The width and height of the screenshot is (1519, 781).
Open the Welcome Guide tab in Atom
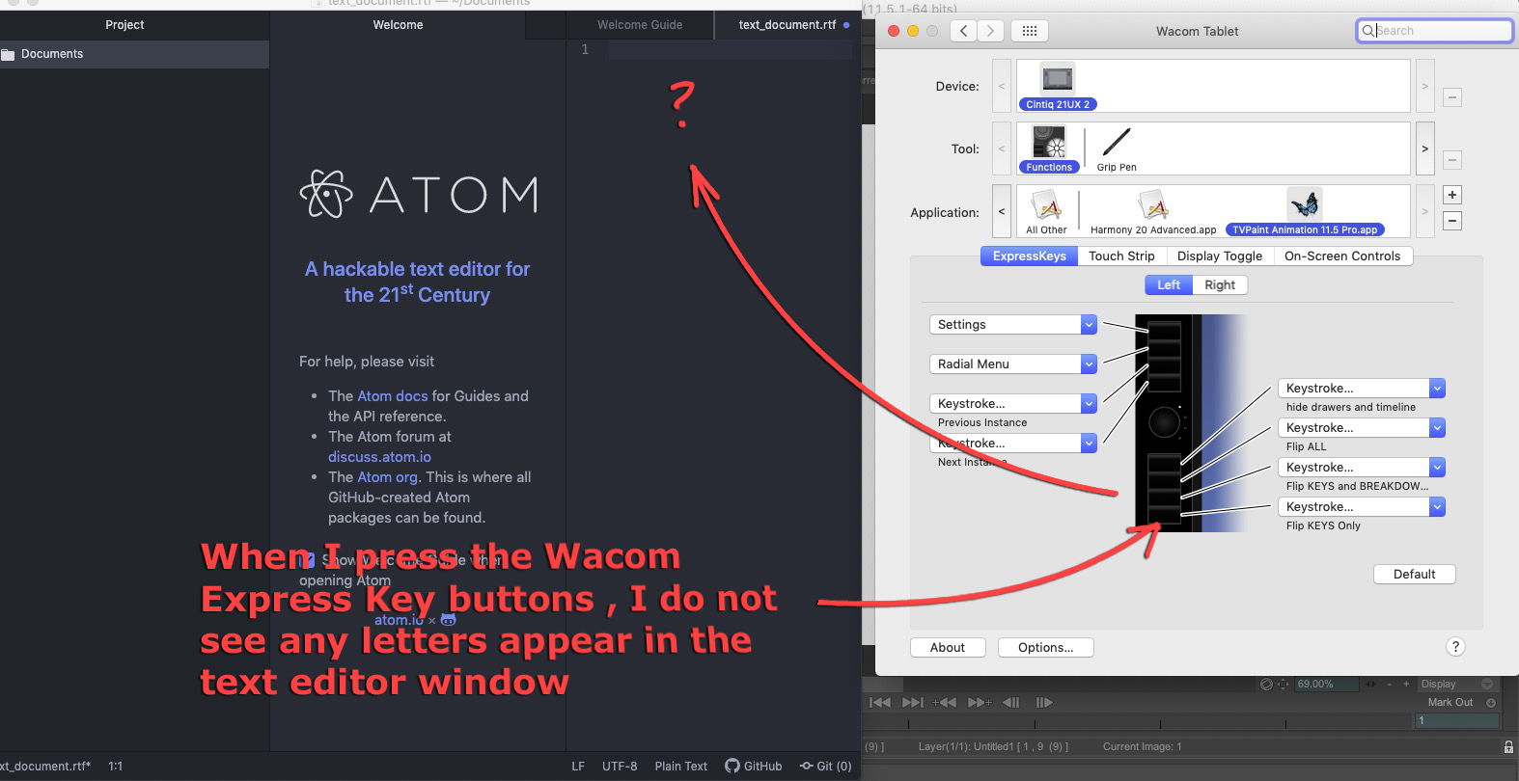click(x=640, y=25)
